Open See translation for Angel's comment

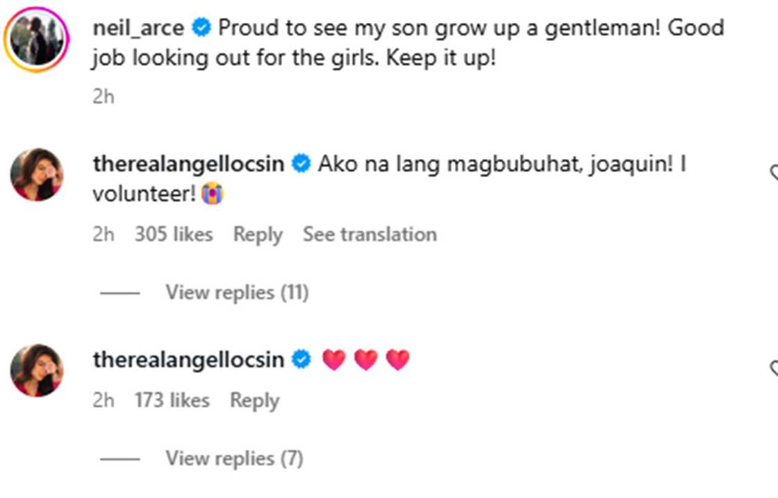pos(370,234)
